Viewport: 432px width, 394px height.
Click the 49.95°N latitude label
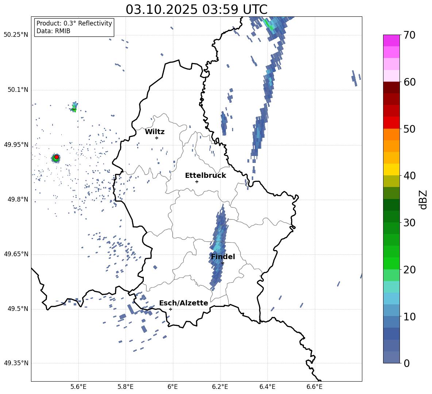16,145
